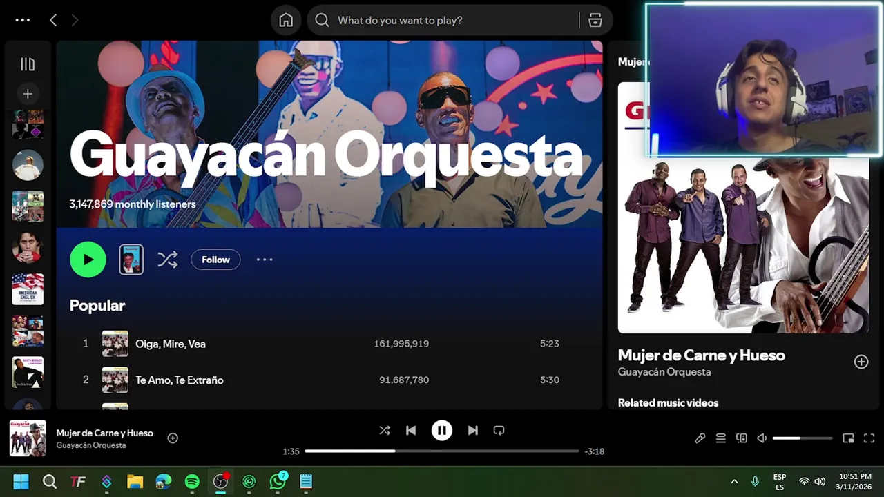The image size is (884, 497).
Task: Go back with the left arrow
Action: tap(53, 20)
